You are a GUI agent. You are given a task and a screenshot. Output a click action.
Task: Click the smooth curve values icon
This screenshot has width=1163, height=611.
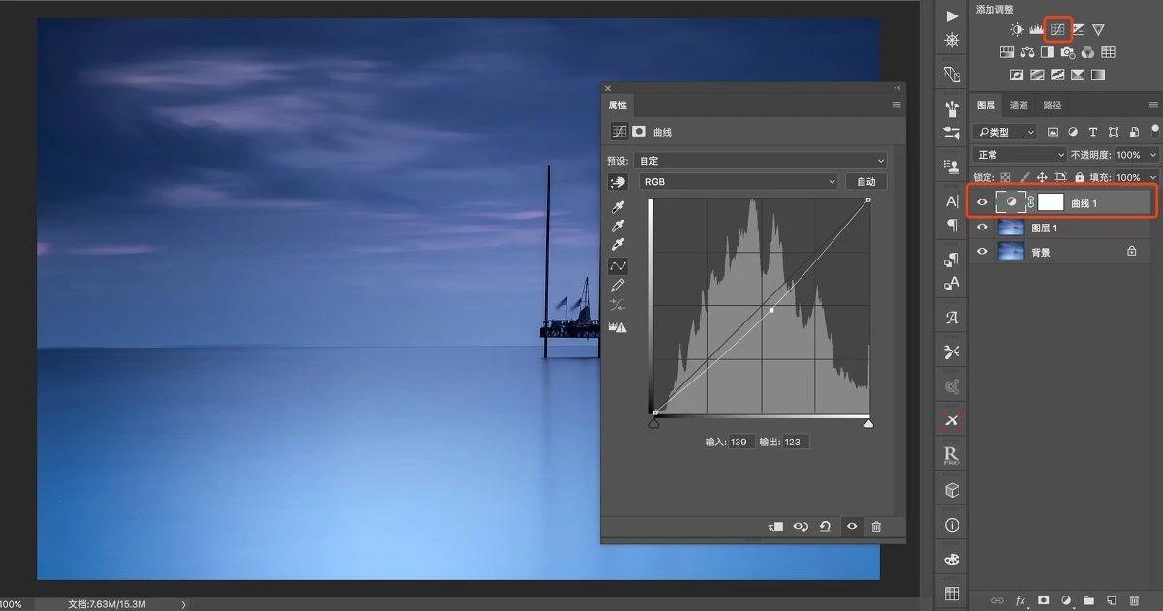click(x=617, y=305)
